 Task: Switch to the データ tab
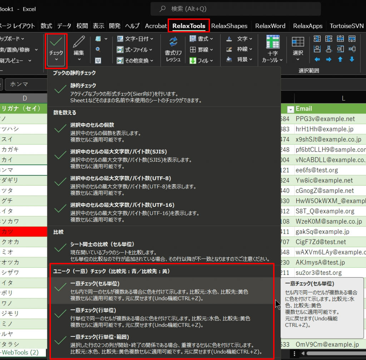(64, 26)
